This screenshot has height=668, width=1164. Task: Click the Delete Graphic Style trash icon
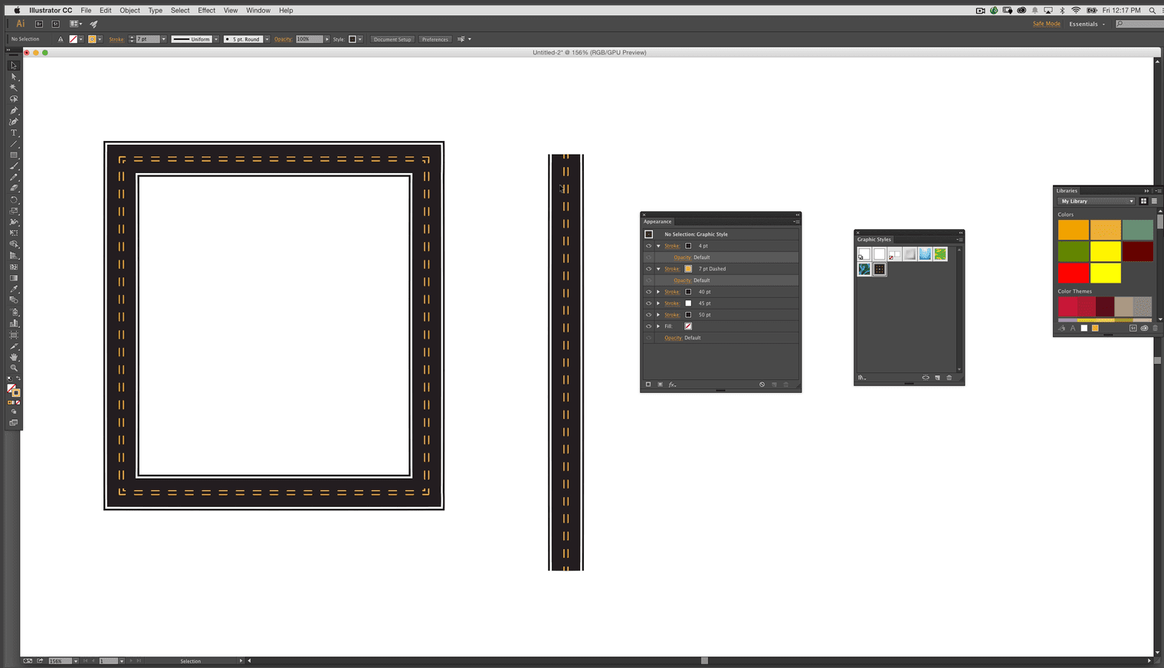949,378
